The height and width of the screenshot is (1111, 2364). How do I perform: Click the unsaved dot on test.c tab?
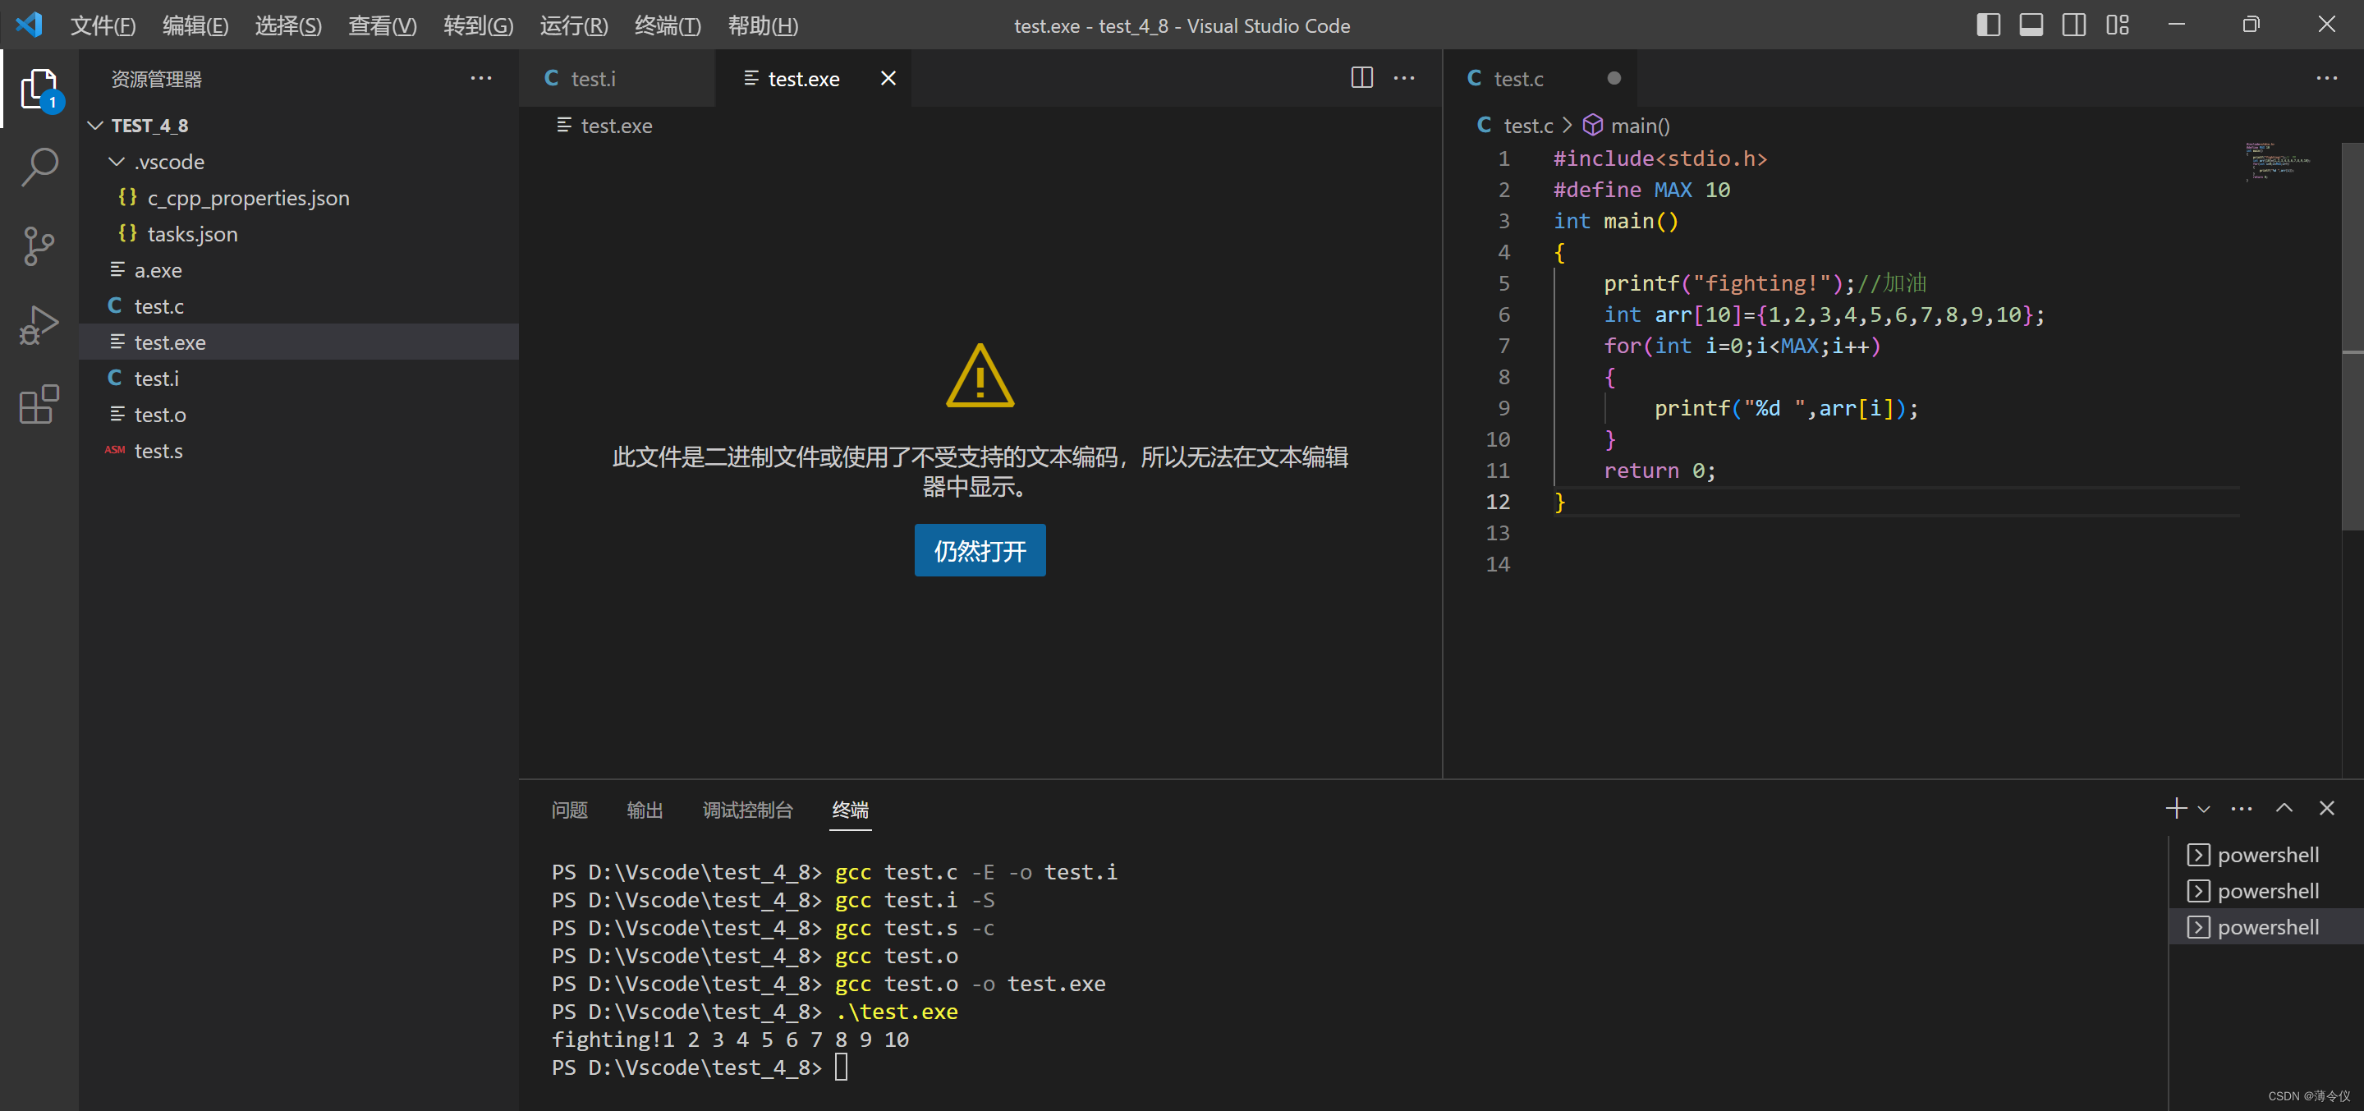click(1613, 78)
